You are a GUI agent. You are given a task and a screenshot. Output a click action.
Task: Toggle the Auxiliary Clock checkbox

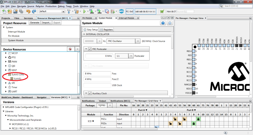click(x=90, y=93)
